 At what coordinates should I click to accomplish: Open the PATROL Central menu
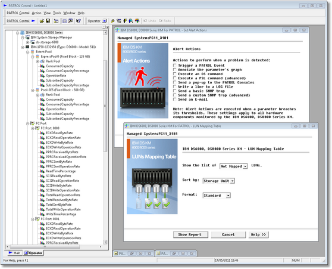pos(18,13)
